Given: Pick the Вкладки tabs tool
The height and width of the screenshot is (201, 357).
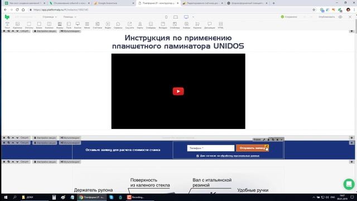Looking at the screenshot, I should (163, 25).
